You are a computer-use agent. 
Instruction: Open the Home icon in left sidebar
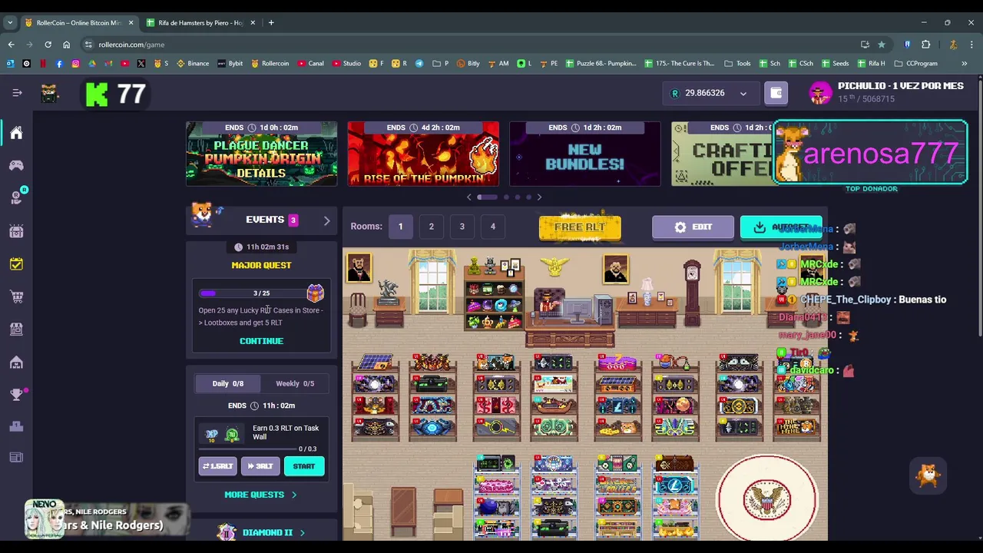click(x=16, y=133)
